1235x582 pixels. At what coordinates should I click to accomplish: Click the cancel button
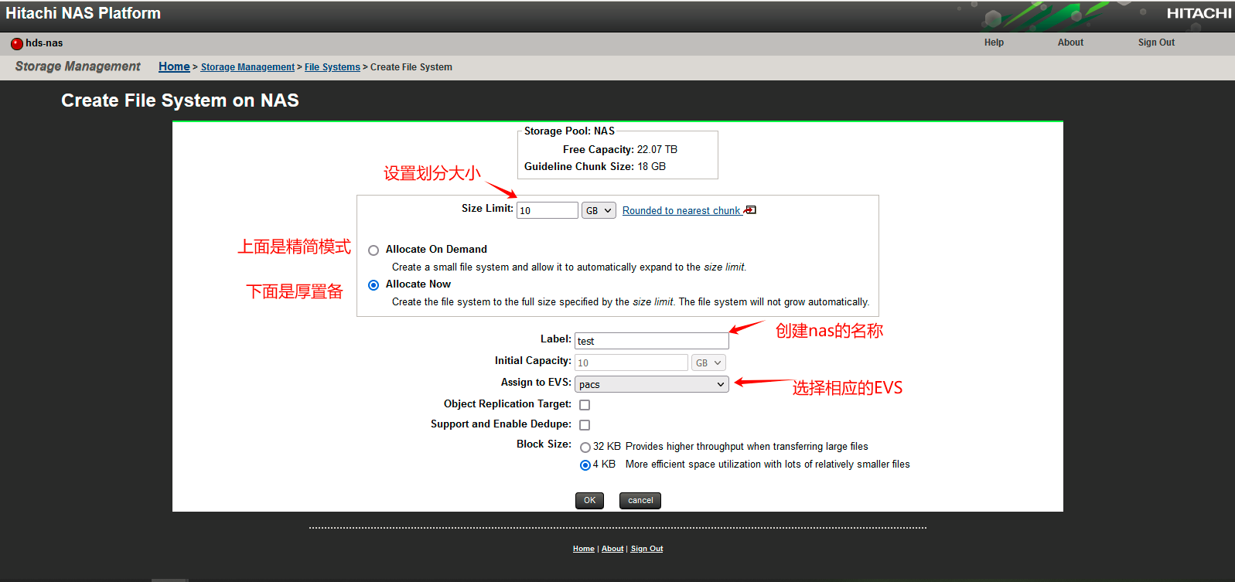(640, 500)
